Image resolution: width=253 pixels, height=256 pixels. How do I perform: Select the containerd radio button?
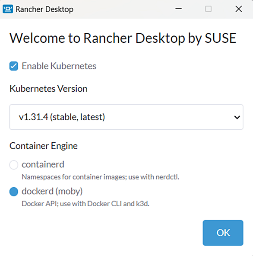(14, 165)
